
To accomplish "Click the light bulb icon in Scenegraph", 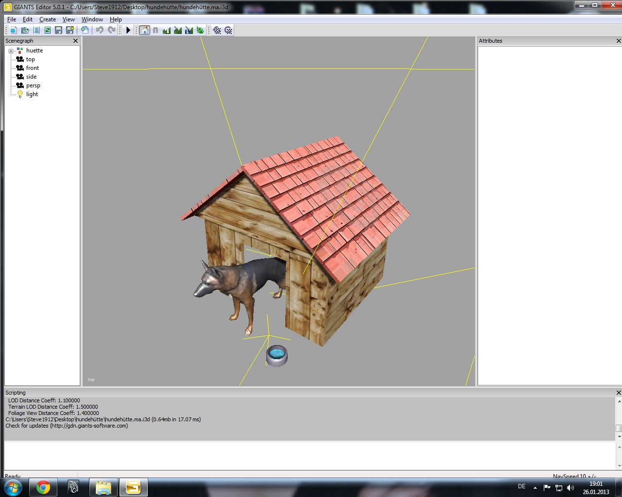I will [20, 94].
